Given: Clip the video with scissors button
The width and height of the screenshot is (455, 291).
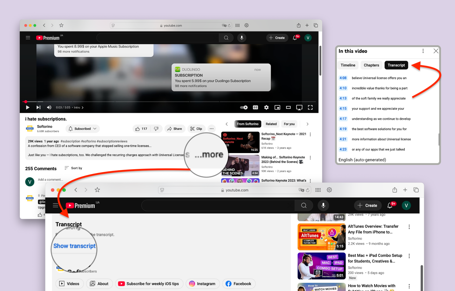Looking at the screenshot, I should [196, 129].
